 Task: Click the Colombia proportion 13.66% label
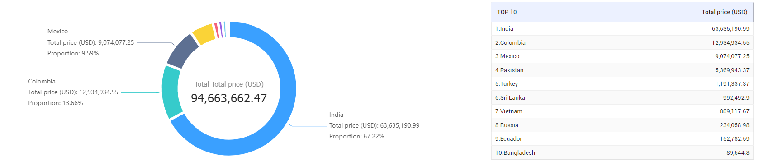pyautogui.click(x=56, y=103)
